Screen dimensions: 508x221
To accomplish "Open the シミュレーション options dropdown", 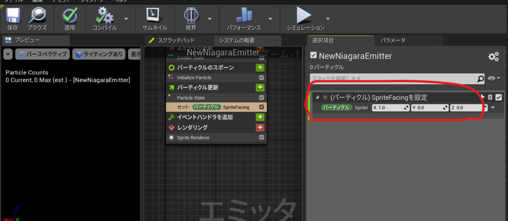I will (x=328, y=19).
